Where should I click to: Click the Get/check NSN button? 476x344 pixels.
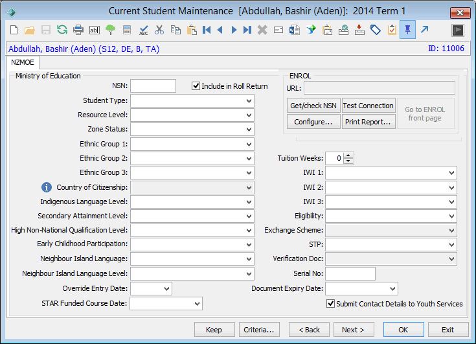(313, 106)
